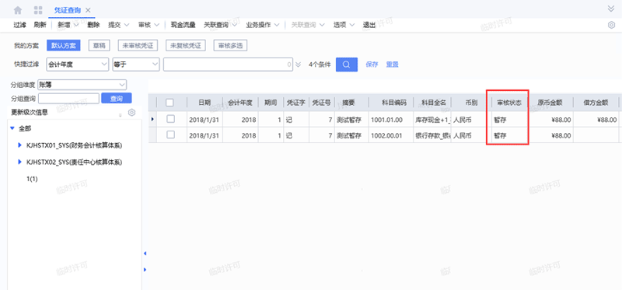Check the row with 科目编码 1002.00.01
Viewport: 622px width, 290px height.
(x=170, y=135)
